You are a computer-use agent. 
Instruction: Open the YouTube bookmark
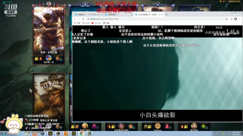(x=96, y=23)
